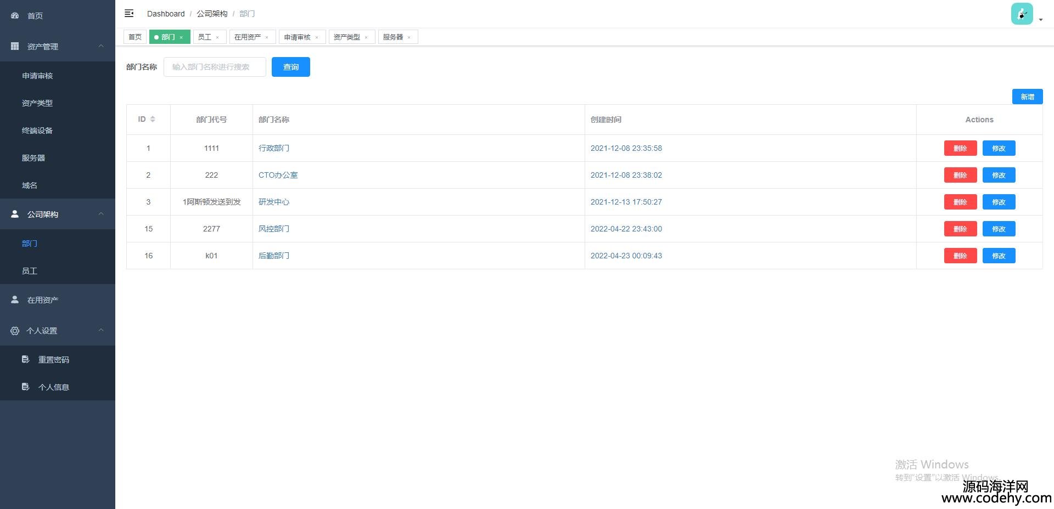Click the 首页 dashboard icon in sidebar
Image resolution: width=1054 pixels, height=509 pixels.
(x=15, y=15)
